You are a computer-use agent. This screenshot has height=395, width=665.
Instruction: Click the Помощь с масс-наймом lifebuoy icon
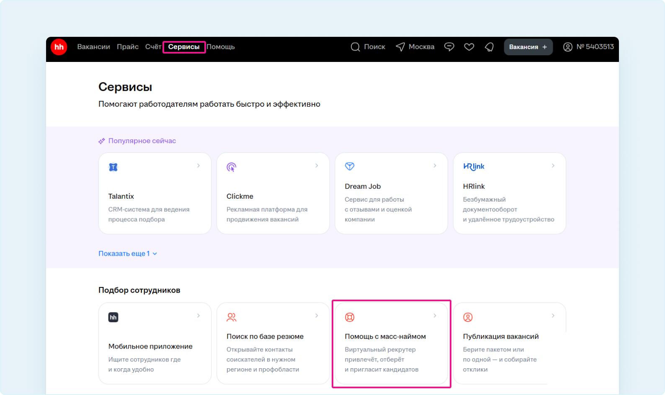(350, 317)
